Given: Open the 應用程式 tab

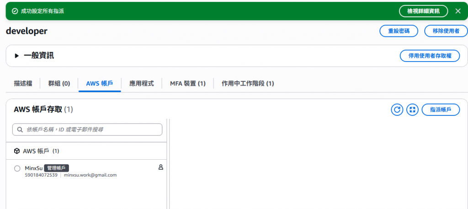Looking at the screenshot, I should [142, 84].
